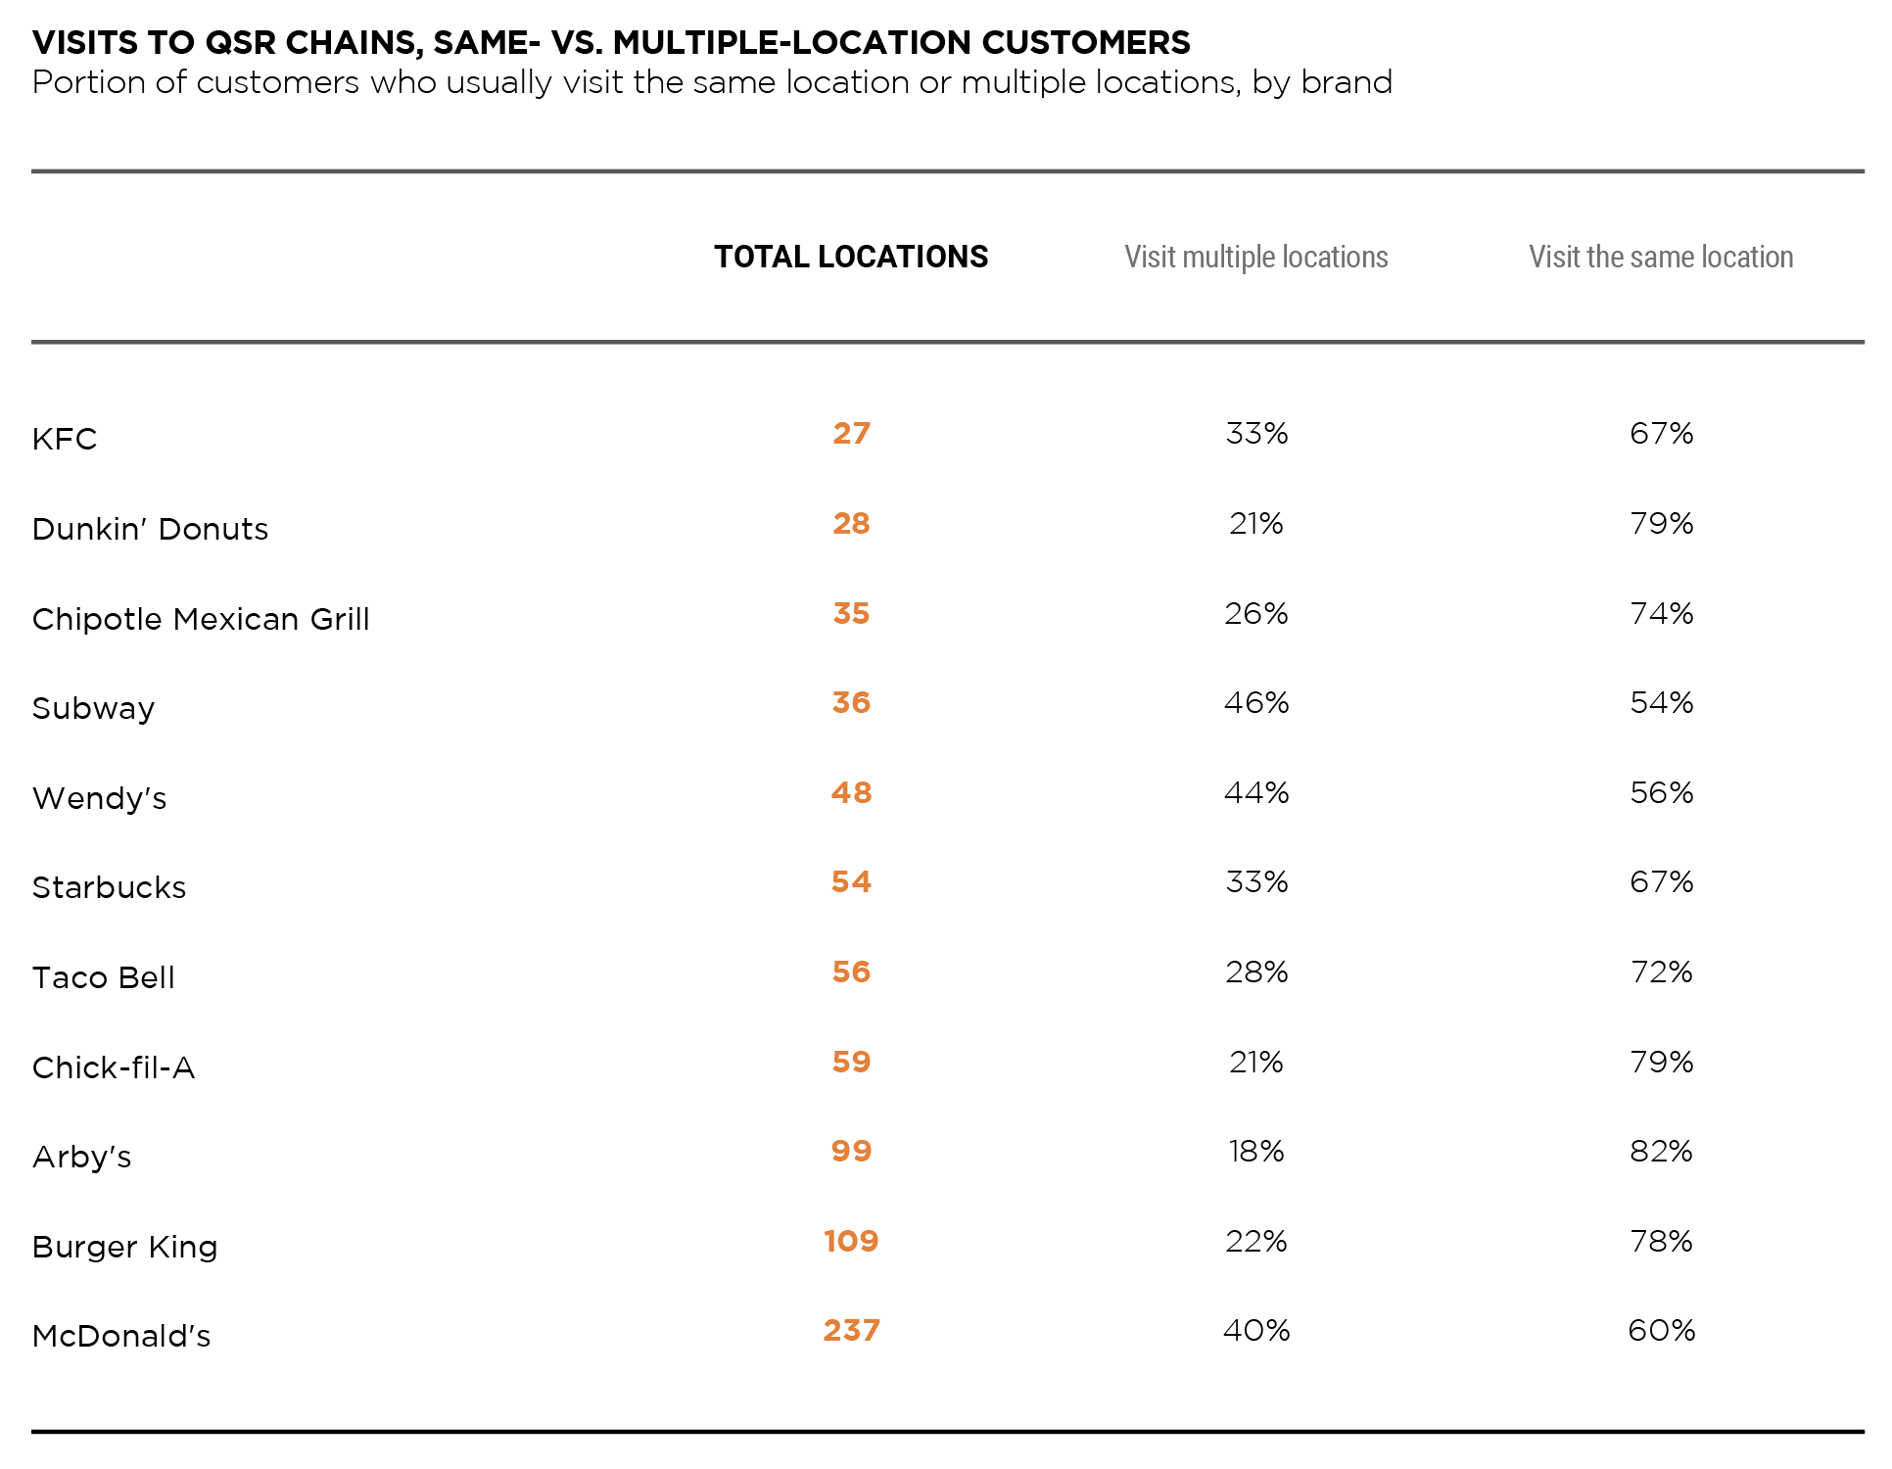
Task: Click the TOTAL LOCATIONS column header
Action: (x=850, y=257)
